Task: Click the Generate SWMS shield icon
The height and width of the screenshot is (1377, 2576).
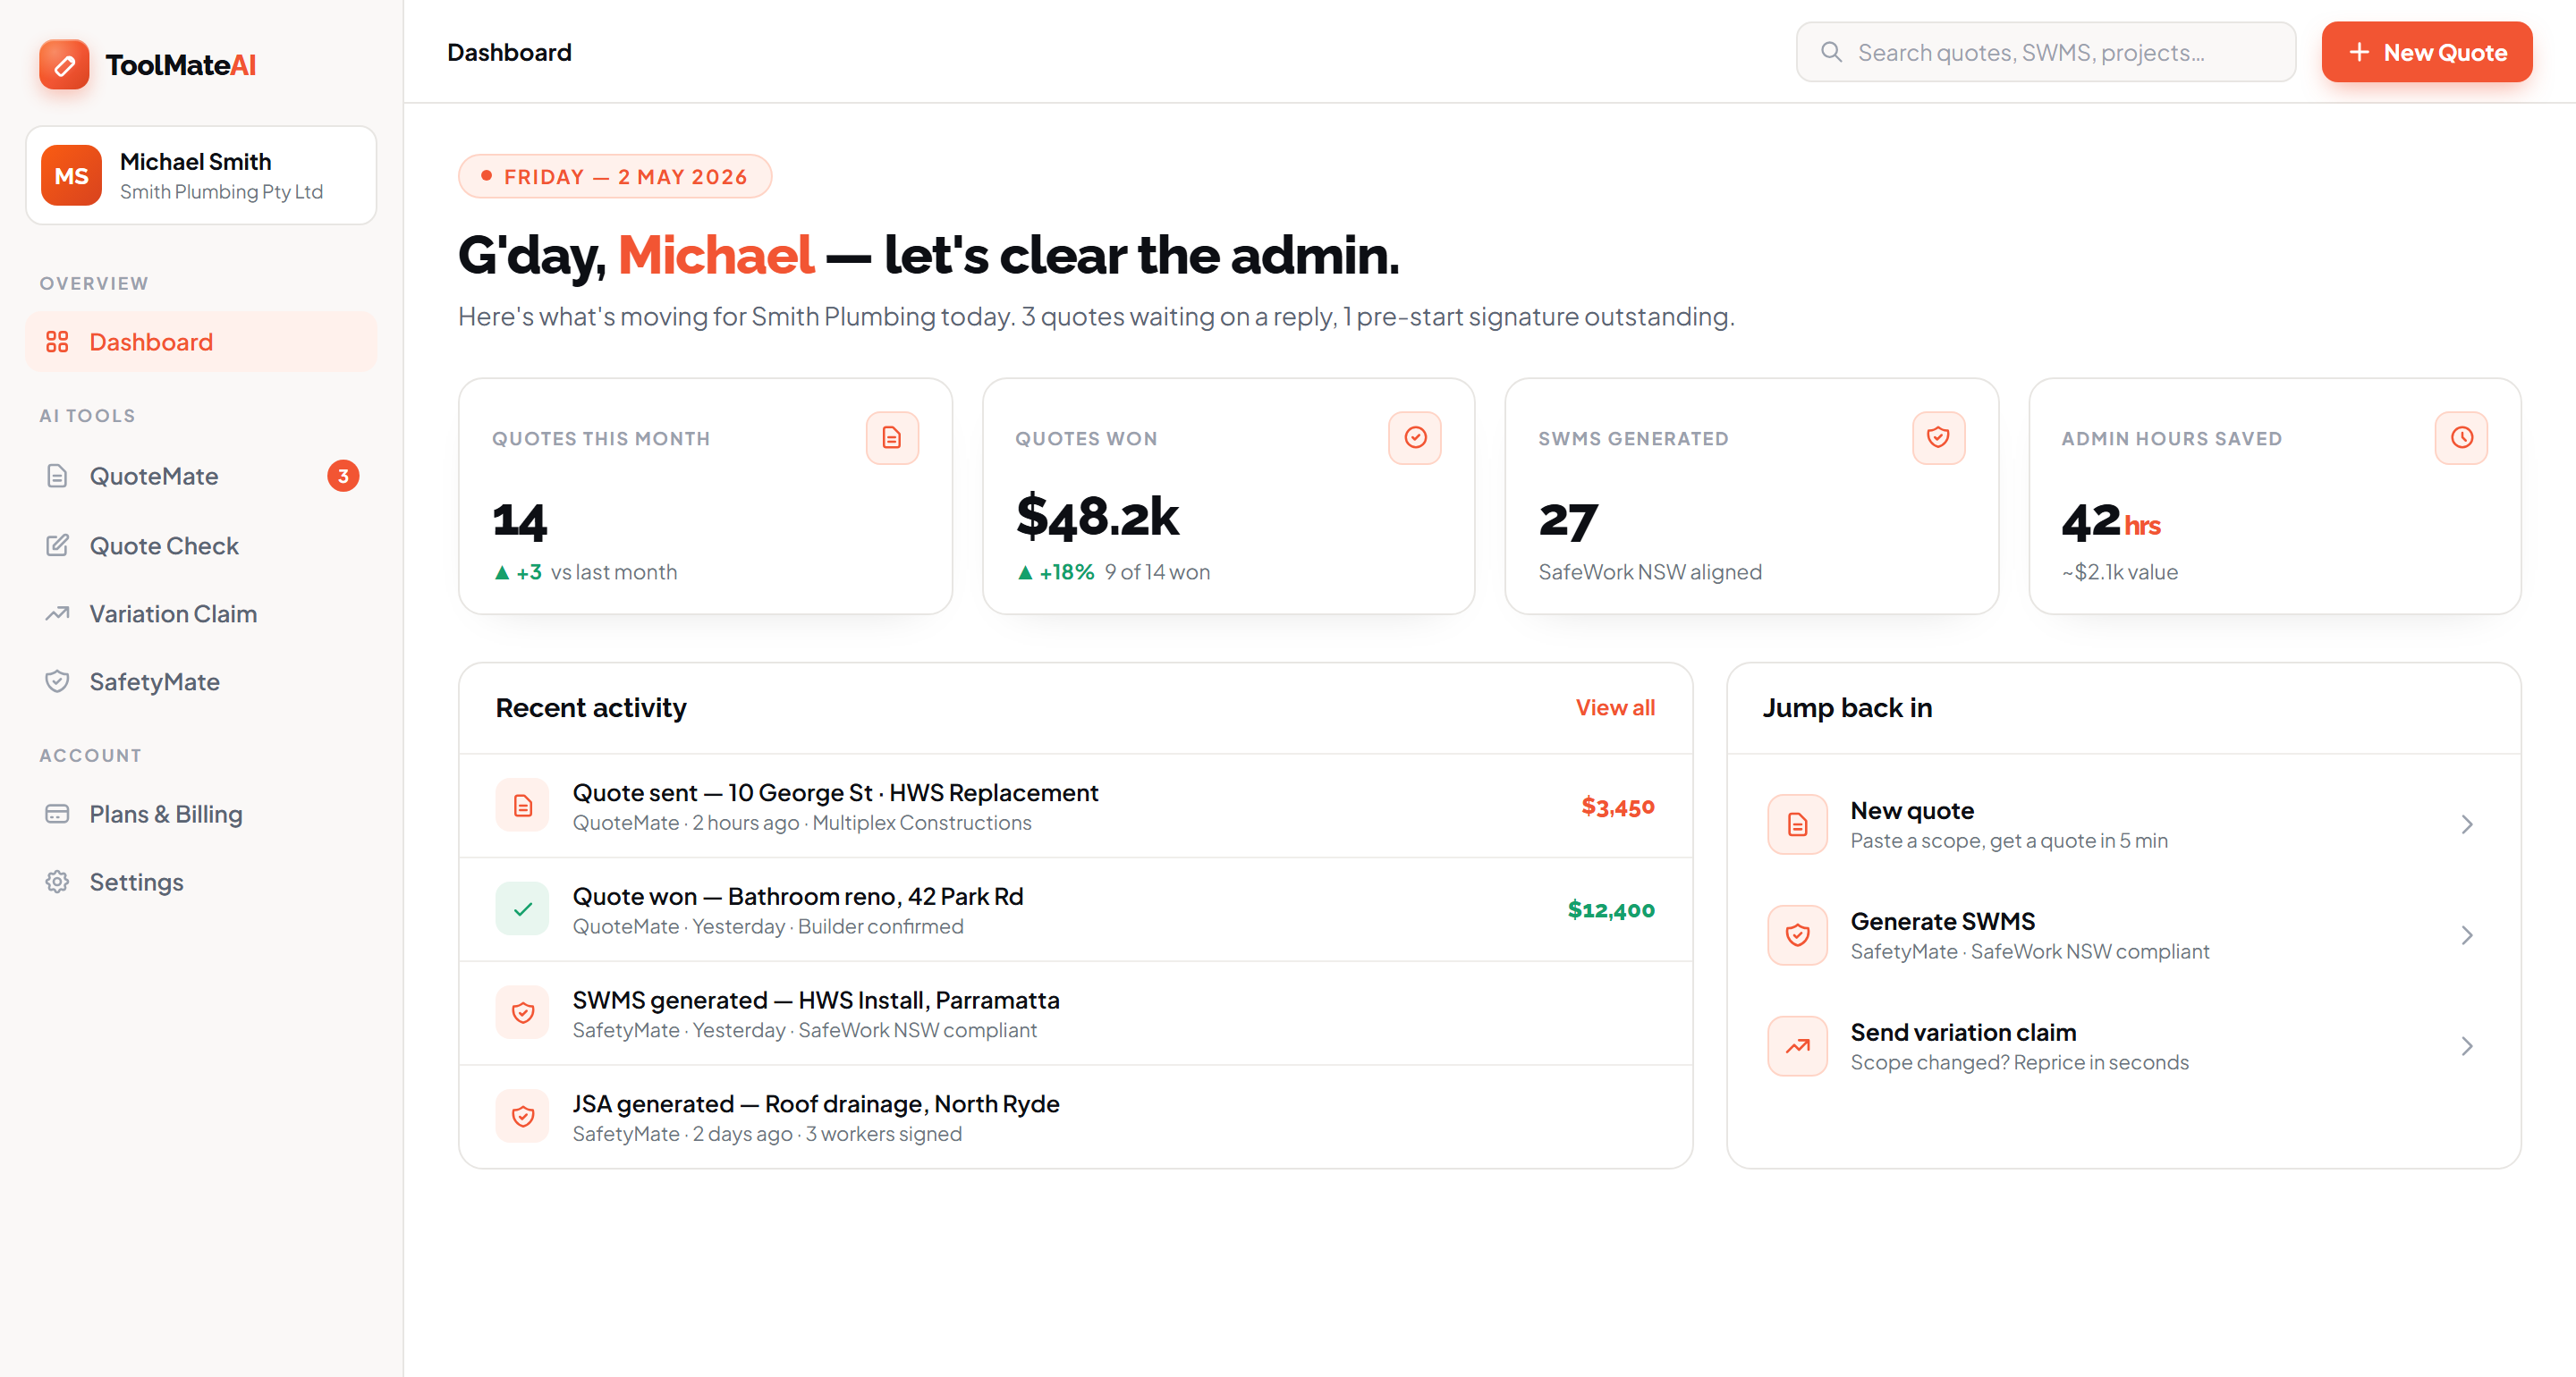Action: point(1797,936)
